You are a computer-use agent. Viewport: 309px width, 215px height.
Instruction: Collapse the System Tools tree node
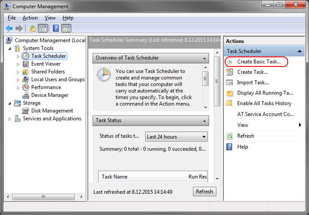(10, 49)
